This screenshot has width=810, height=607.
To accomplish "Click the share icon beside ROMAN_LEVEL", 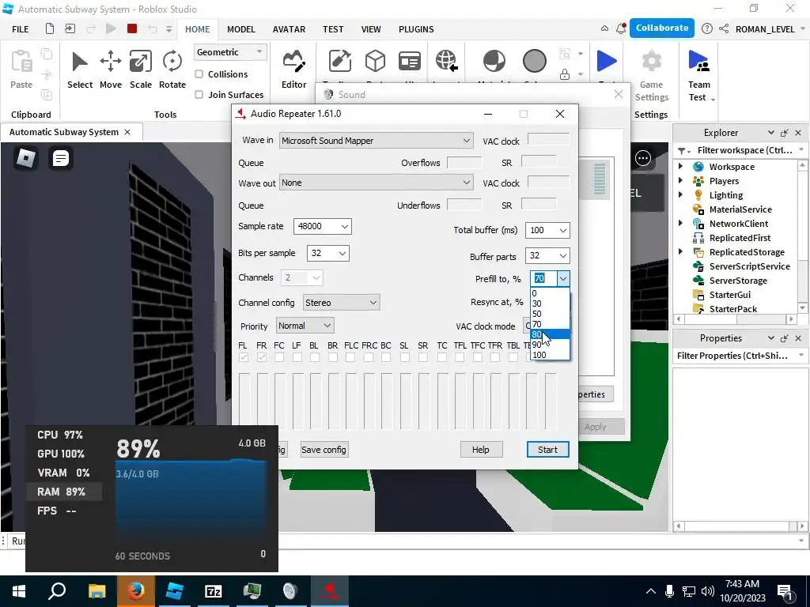I will tap(724, 29).
